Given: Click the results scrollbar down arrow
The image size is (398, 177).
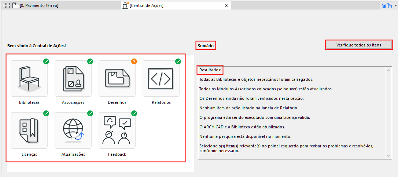Looking at the screenshot, I should coord(388,155).
